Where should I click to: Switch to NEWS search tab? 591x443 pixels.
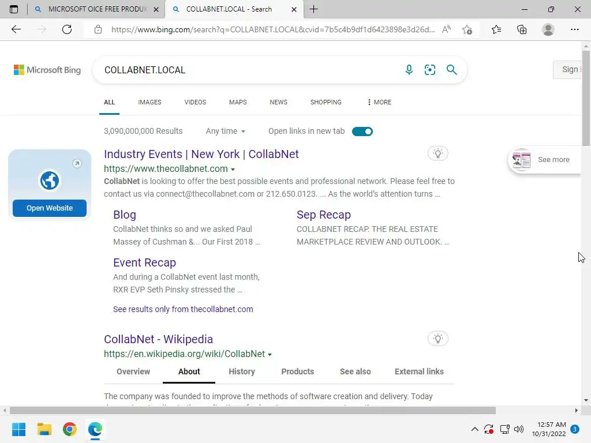tap(279, 102)
